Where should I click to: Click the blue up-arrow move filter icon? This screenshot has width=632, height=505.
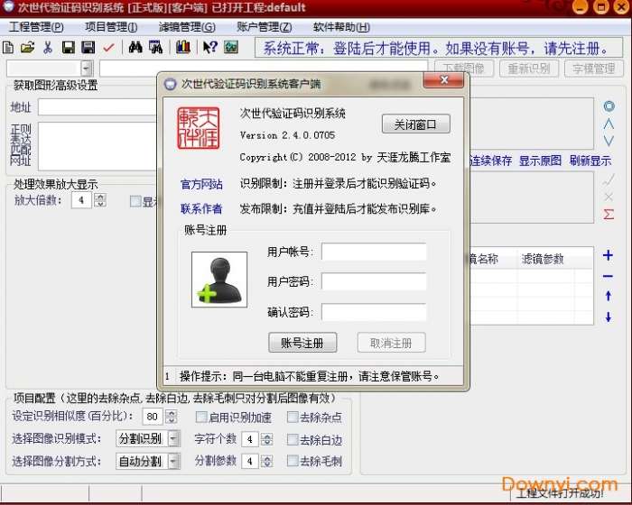click(609, 296)
